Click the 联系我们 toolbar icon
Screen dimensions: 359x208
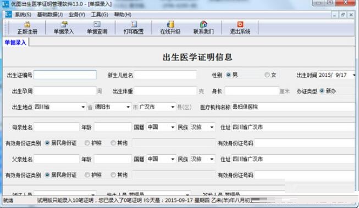[x=203, y=27]
